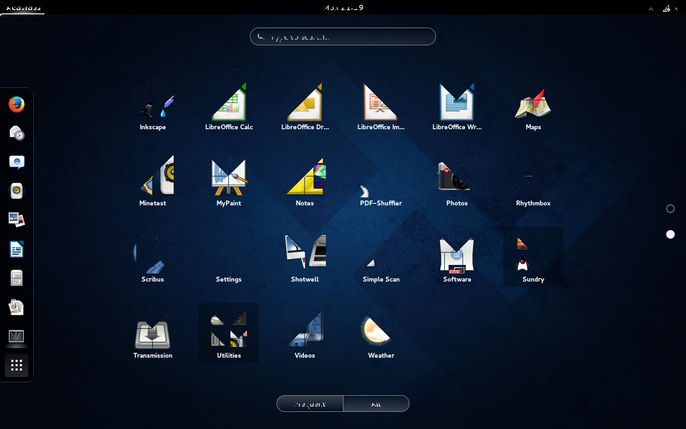Screen dimensions: 686x429
Task: Click the Type to search field
Action: [343, 37]
